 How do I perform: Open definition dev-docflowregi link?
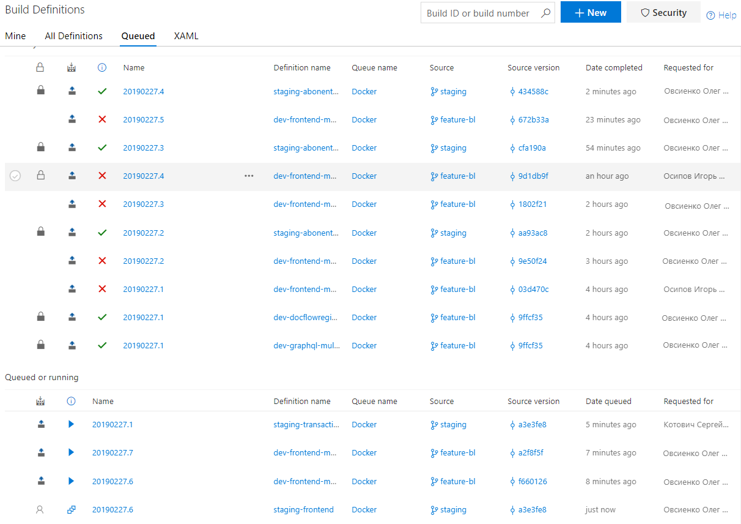tap(305, 317)
